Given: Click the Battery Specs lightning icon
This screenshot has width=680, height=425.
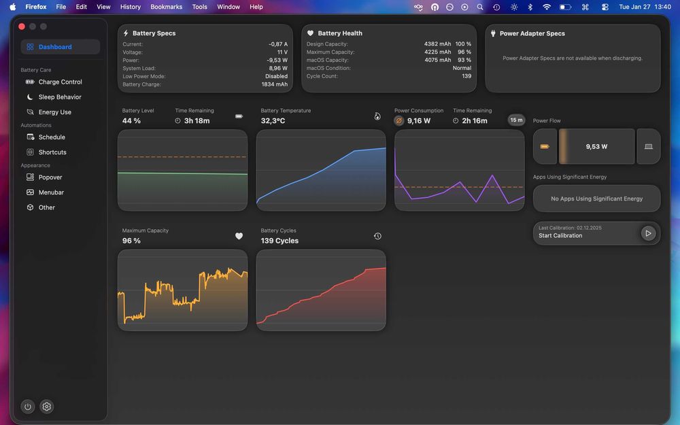Looking at the screenshot, I should point(126,33).
